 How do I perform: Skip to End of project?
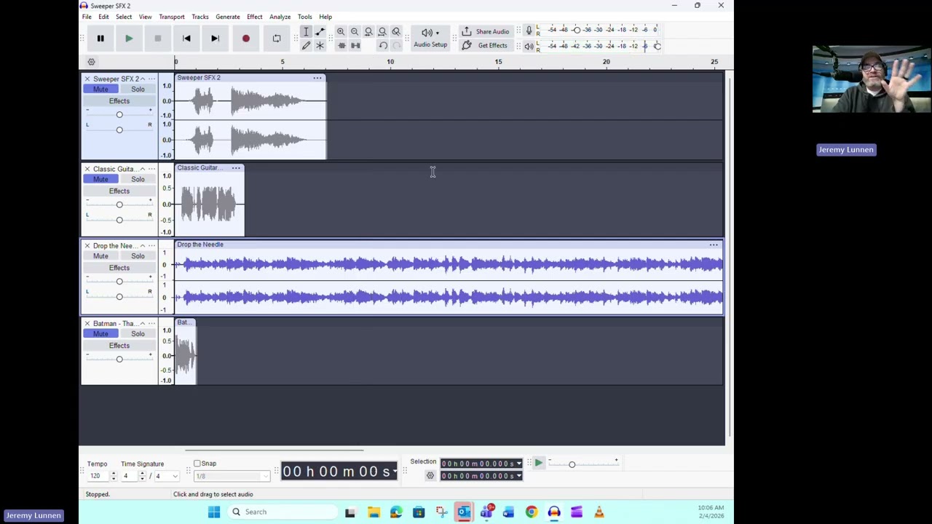point(215,39)
